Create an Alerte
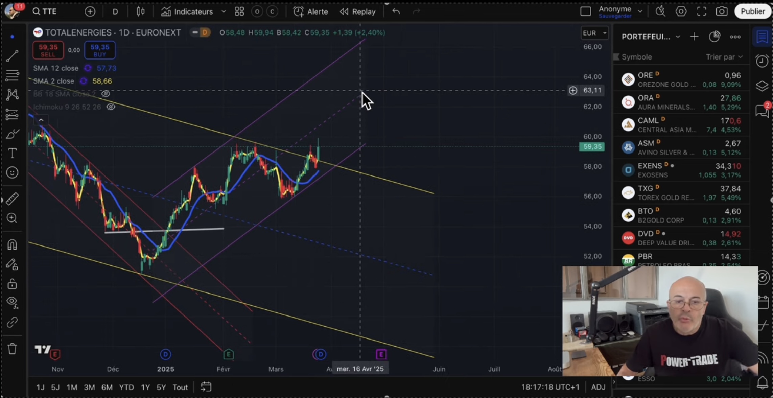773x398 pixels. [x=311, y=11]
